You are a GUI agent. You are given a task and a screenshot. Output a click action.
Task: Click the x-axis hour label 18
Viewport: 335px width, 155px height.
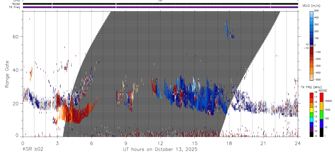click(x=229, y=143)
